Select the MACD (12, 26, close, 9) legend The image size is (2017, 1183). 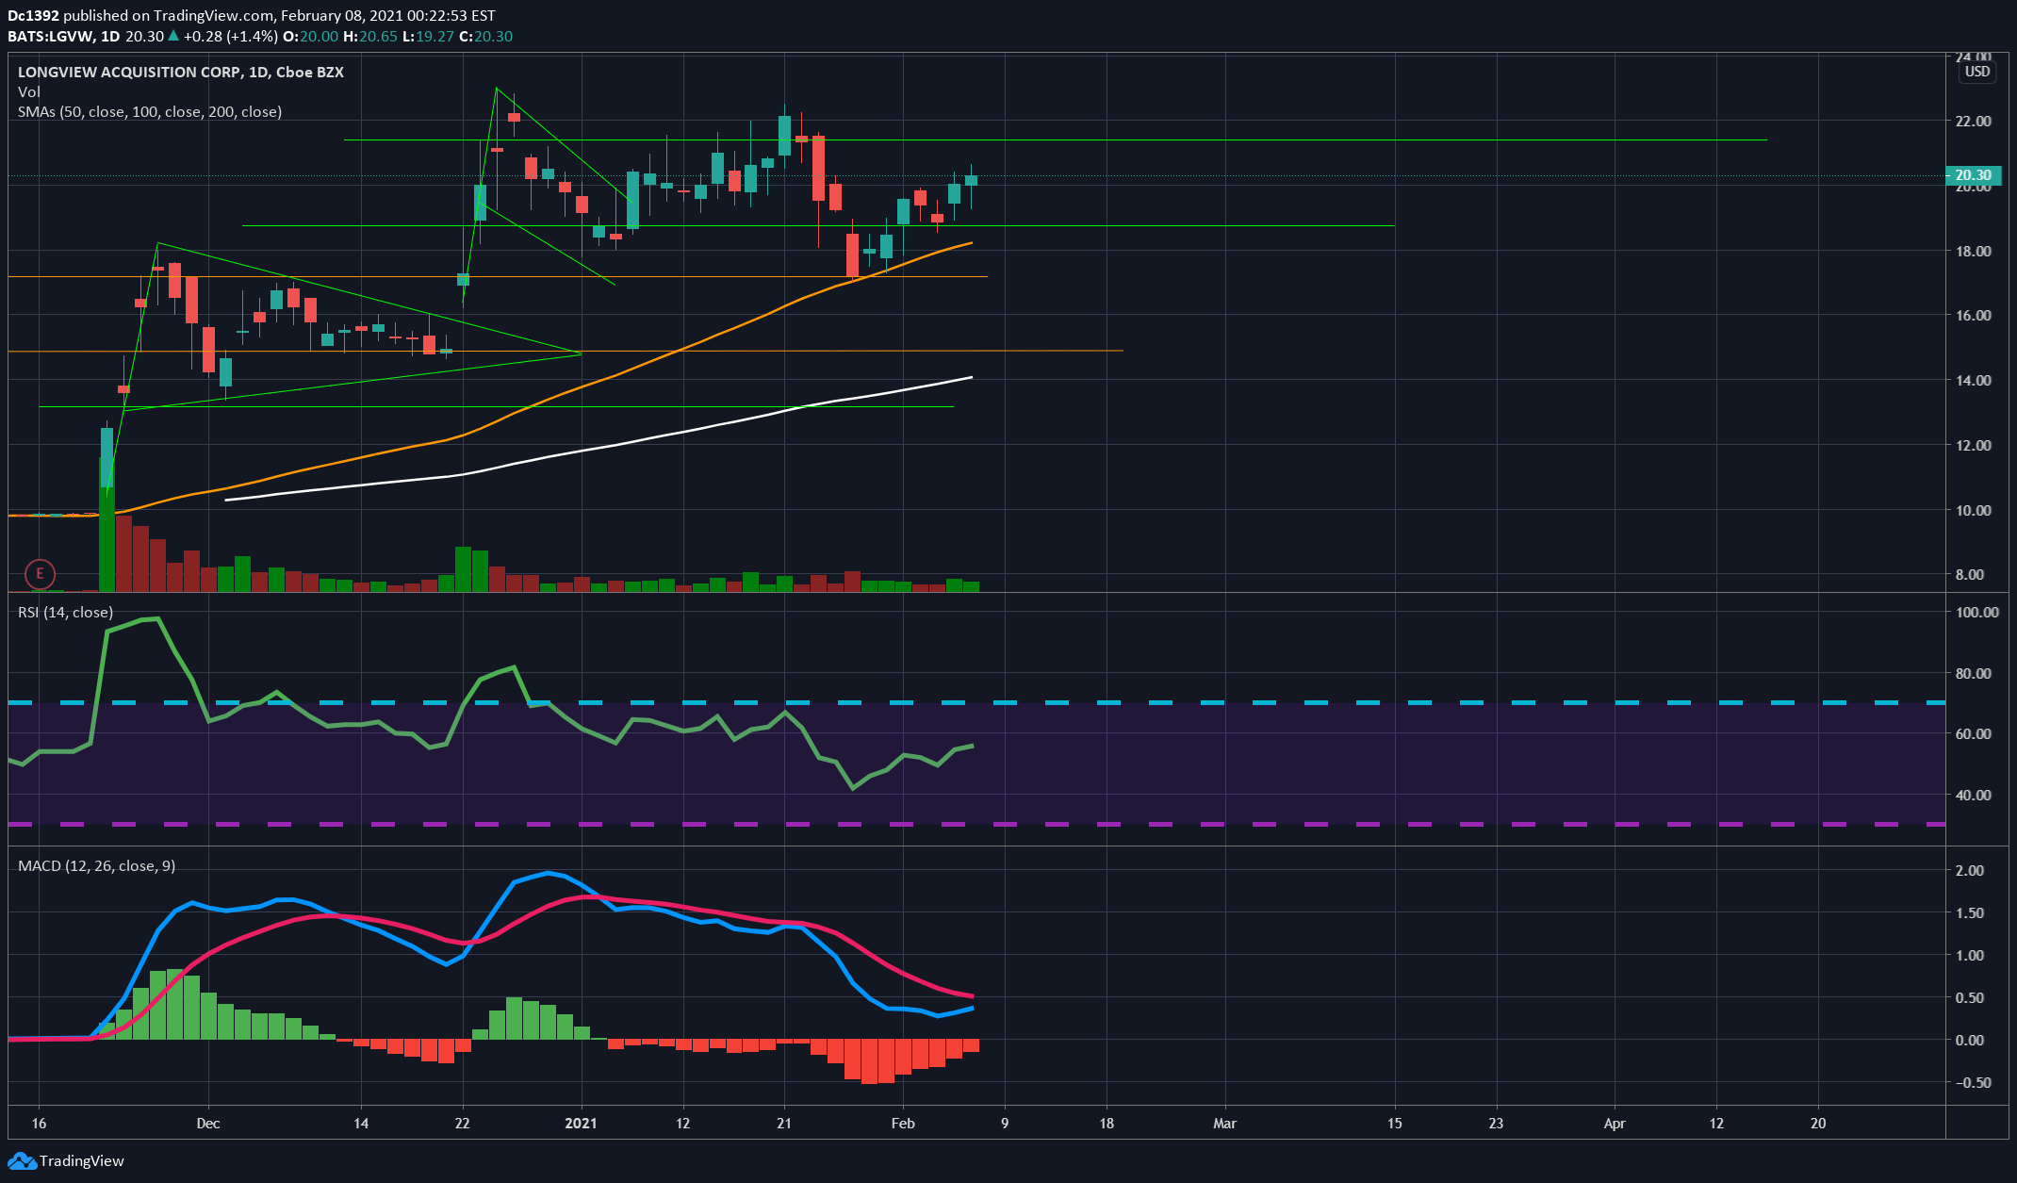(x=96, y=865)
